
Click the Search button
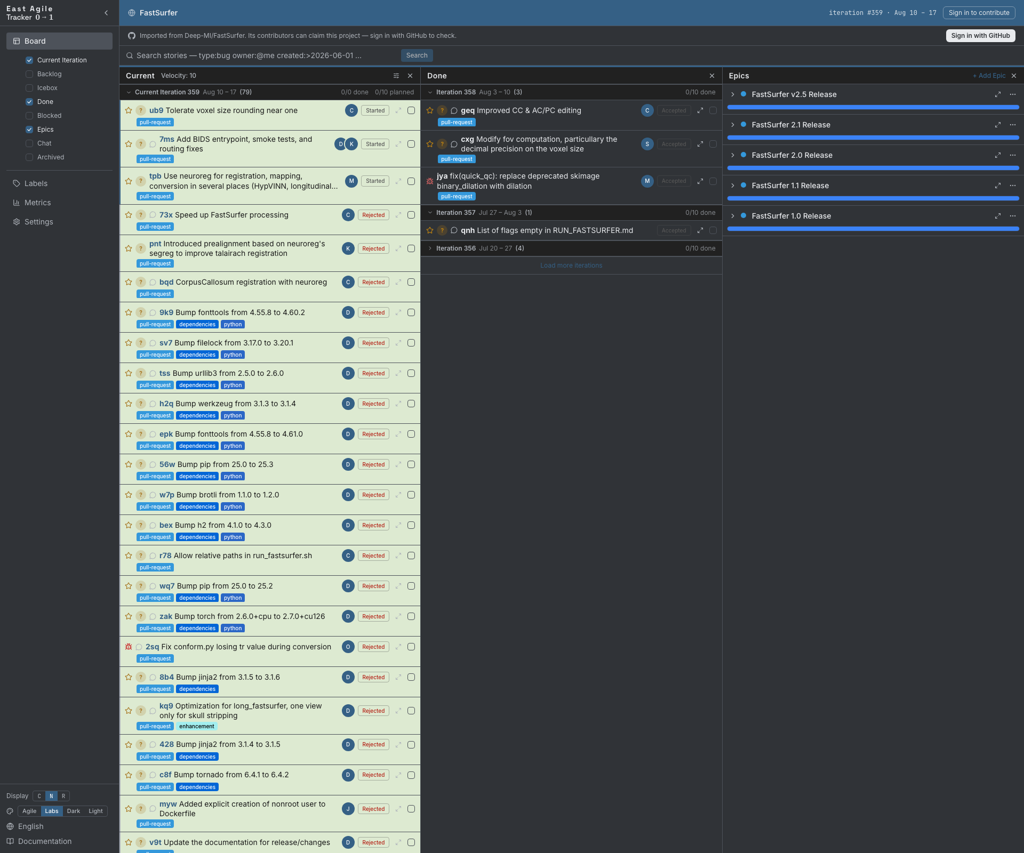coord(417,55)
